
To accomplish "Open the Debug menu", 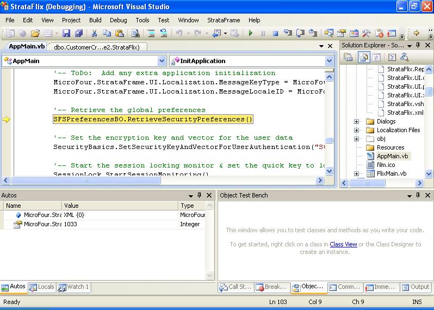I will coord(118,20).
